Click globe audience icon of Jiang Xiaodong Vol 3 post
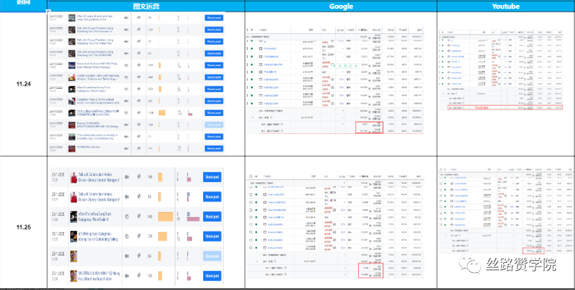 138,30
